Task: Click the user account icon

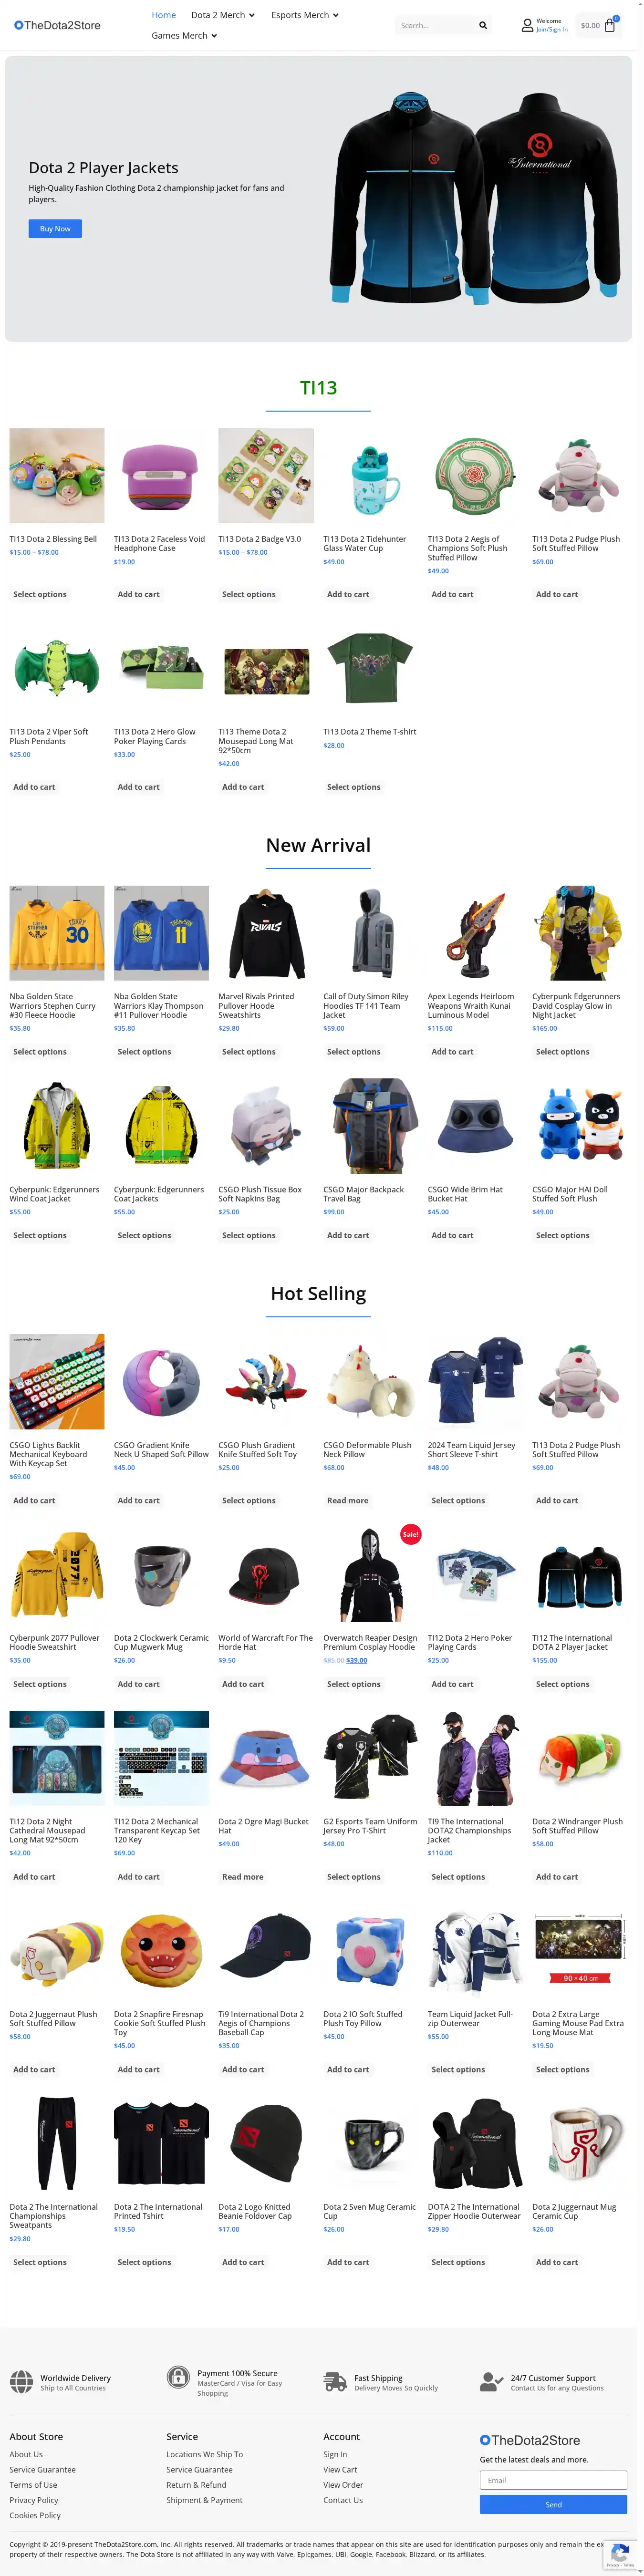Action: [x=527, y=25]
